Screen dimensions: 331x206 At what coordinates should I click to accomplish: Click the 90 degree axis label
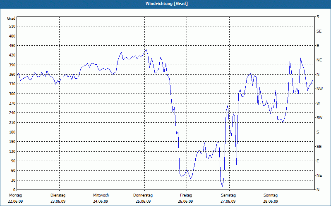point(13,161)
